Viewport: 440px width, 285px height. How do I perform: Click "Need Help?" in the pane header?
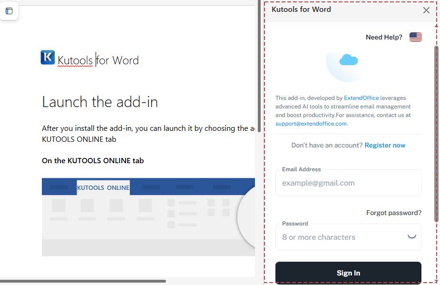(384, 37)
